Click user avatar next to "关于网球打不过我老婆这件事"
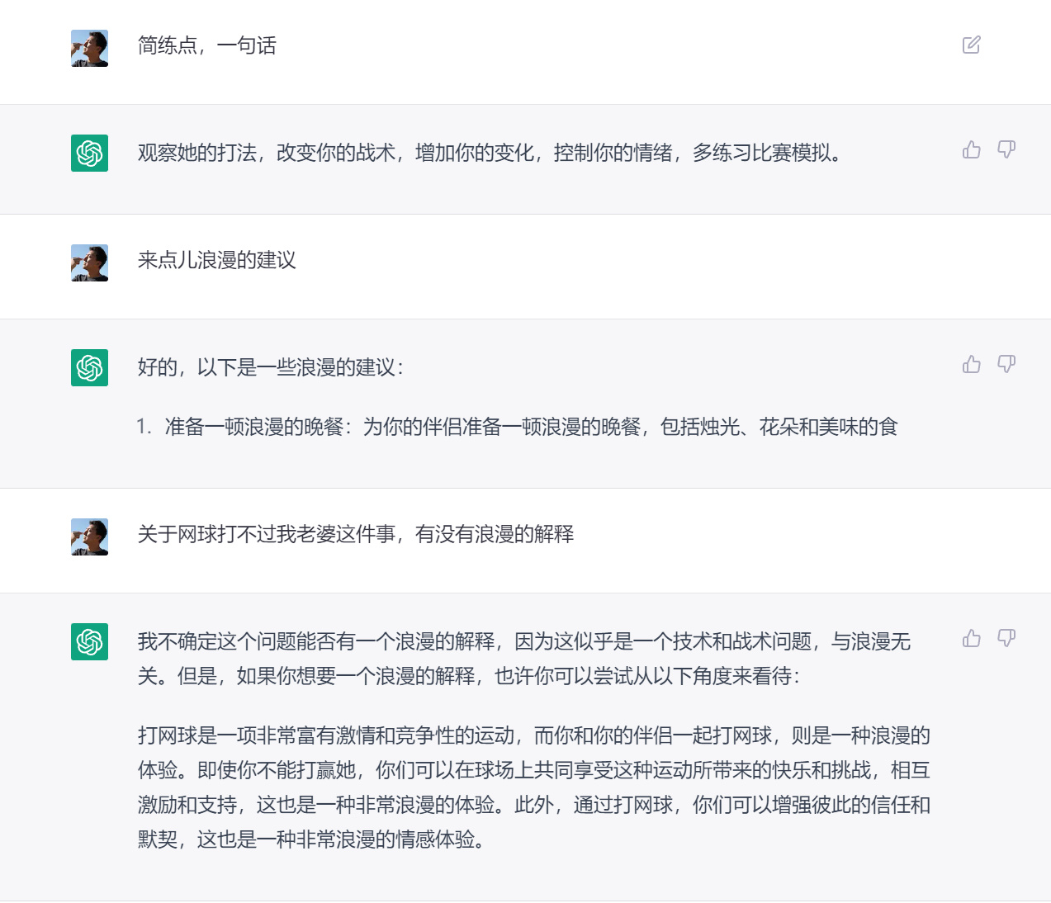 pyautogui.click(x=89, y=537)
